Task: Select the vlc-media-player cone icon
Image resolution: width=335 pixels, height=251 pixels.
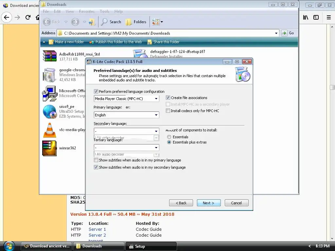Action: pyautogui.click(x=50, y=130)
